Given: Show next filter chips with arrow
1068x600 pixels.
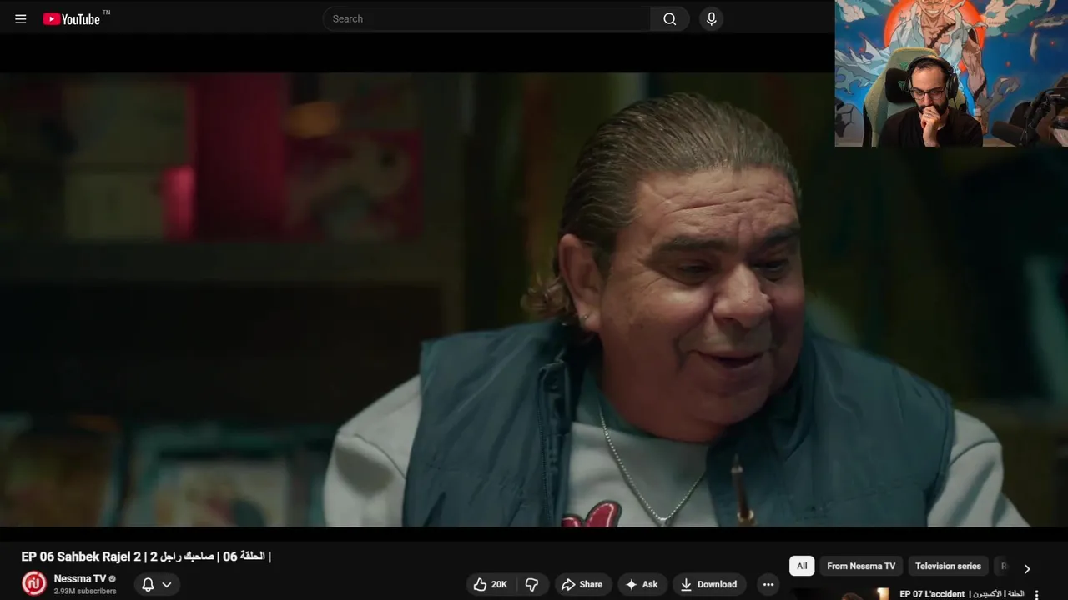Looking at the screenshot, I should pos(1027,568).
